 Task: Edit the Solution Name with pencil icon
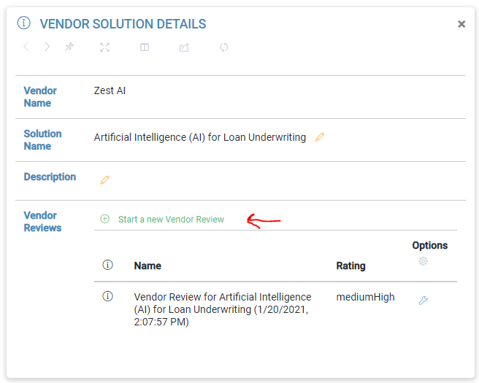click(x=320, y=137)
